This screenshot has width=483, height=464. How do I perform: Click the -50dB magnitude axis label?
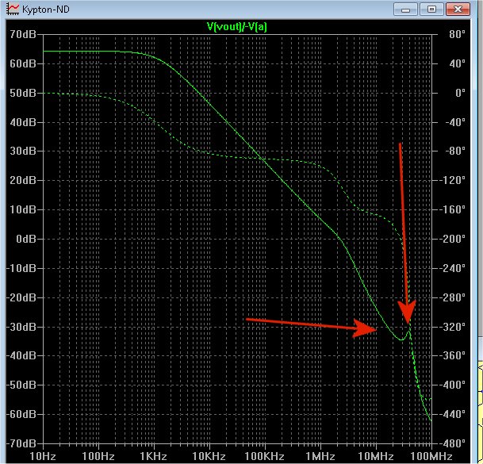click(21, 385)
